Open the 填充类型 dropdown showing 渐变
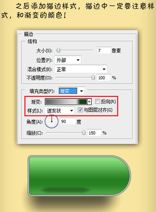Screen dimensions: 156x212 pos(71,91)
